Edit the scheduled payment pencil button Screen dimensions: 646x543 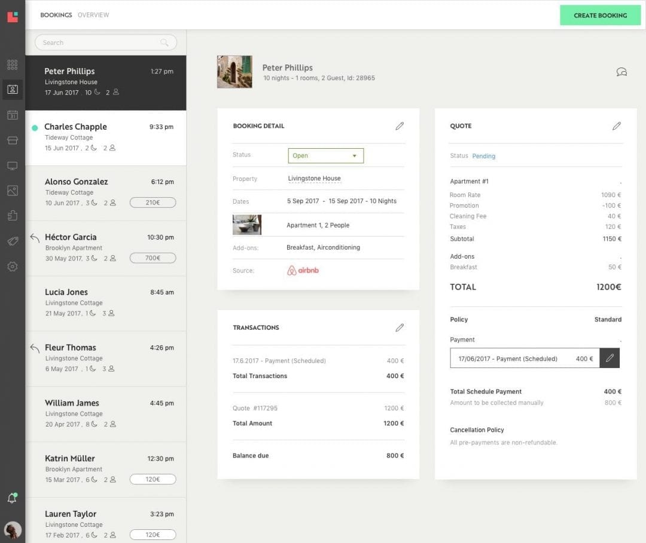(610, 358)
